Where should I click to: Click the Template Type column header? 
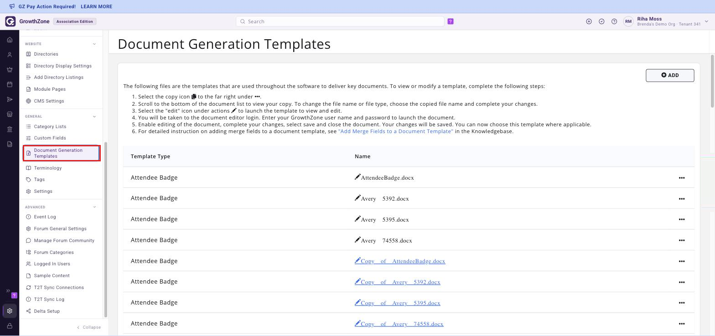point(150,156)
